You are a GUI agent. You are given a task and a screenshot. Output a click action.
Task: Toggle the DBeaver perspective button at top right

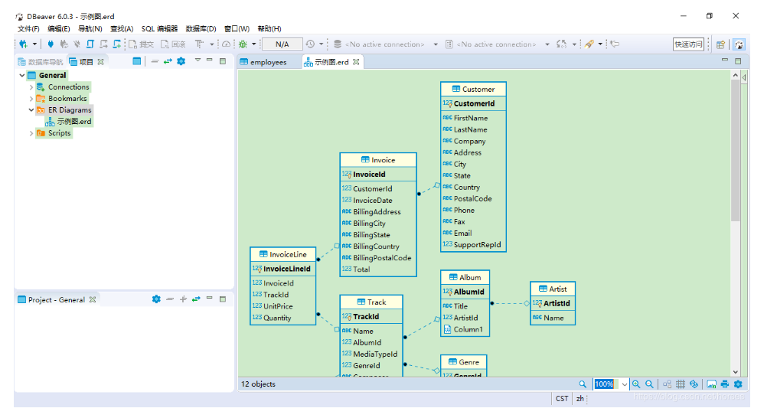pyautogui.click(x=739, y=44)
